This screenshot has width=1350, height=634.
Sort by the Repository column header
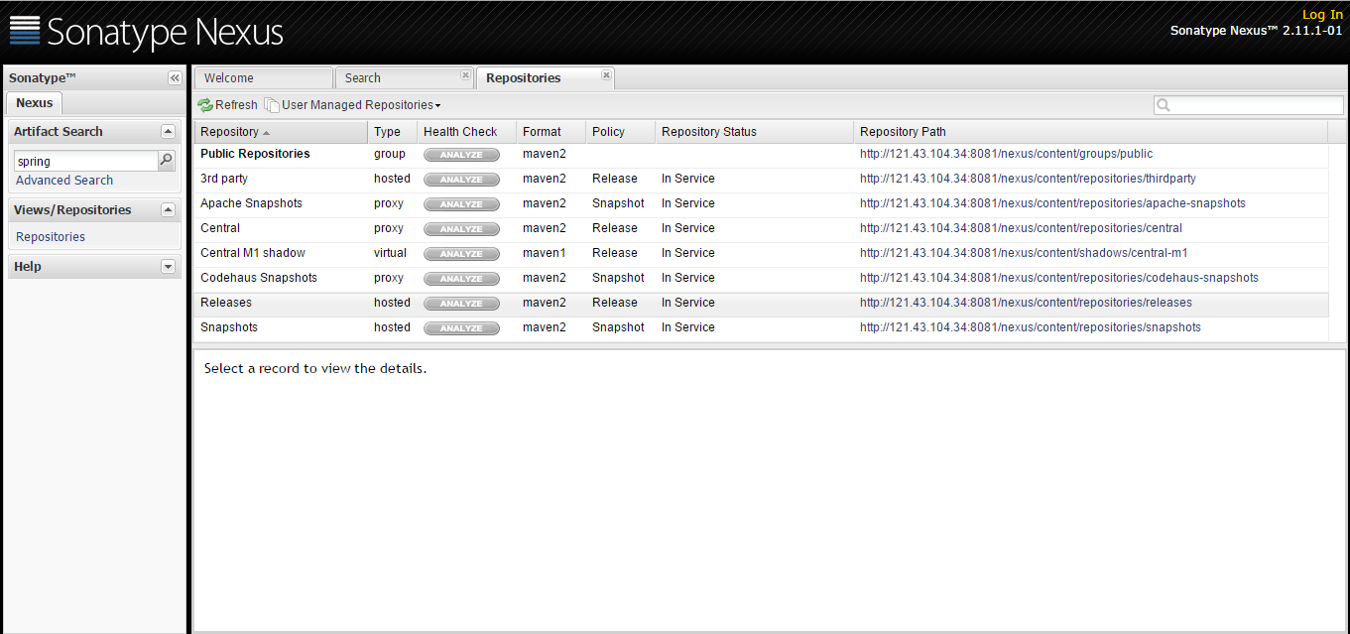[281, 132]
